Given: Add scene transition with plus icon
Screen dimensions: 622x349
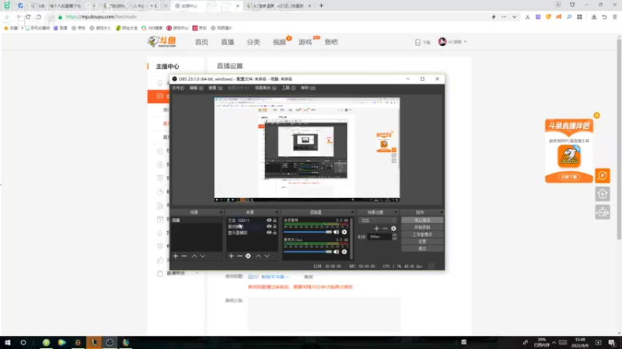Looking at the screenshot, I should (376, 228).
